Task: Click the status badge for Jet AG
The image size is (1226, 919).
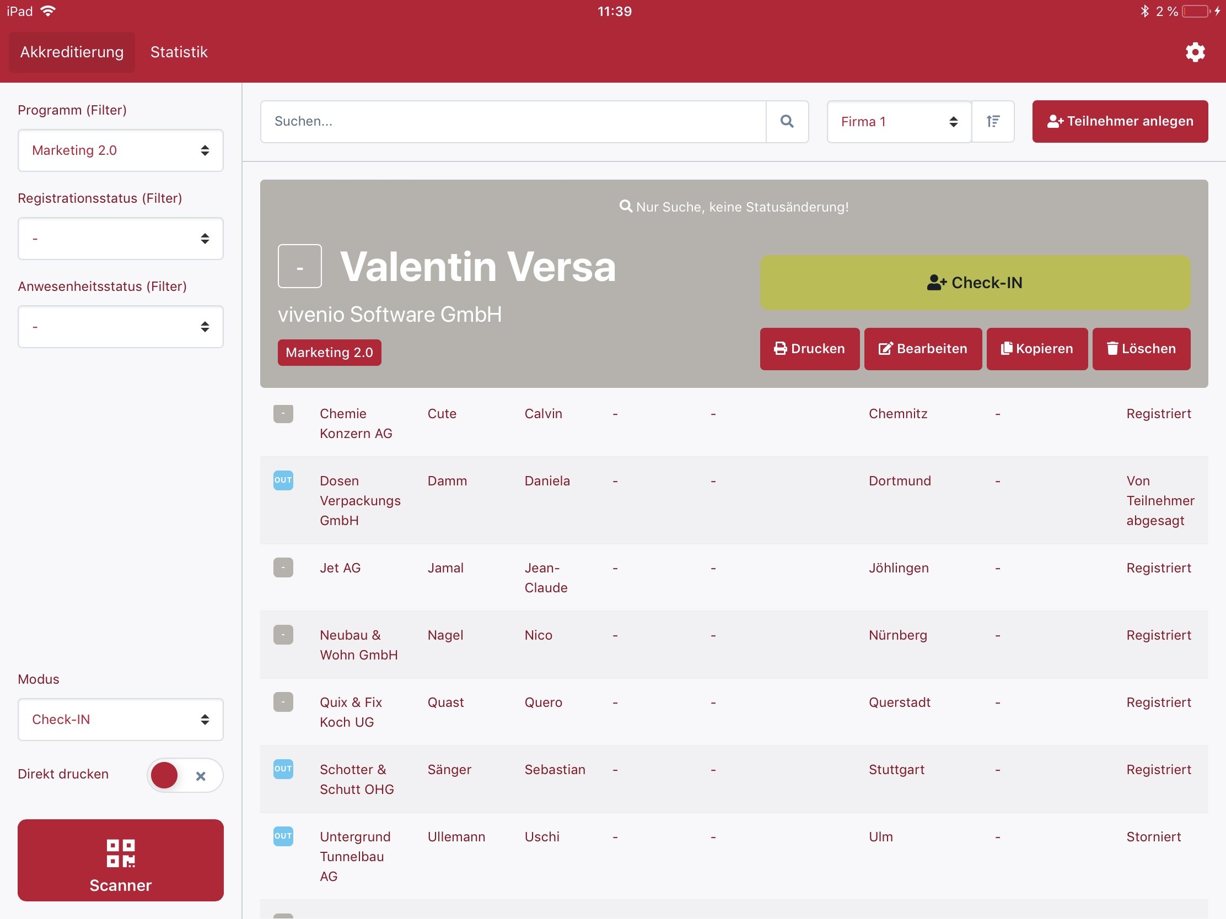Action: point(283,567)
